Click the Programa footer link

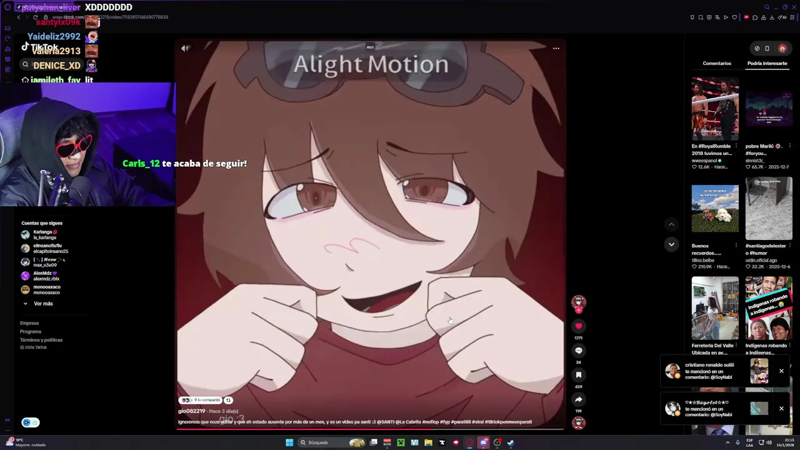click(x=31, y=331)
